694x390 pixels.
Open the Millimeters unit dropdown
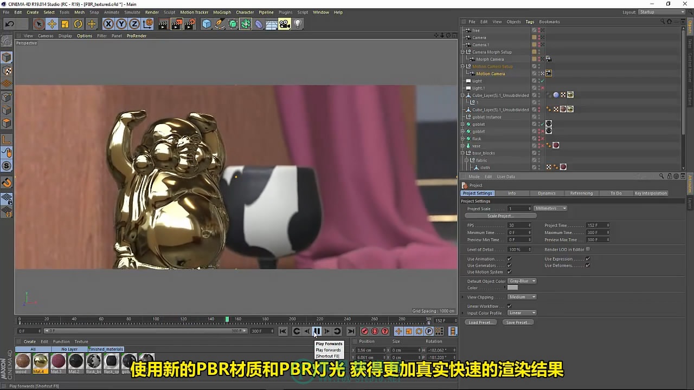[x=550, y=209]
